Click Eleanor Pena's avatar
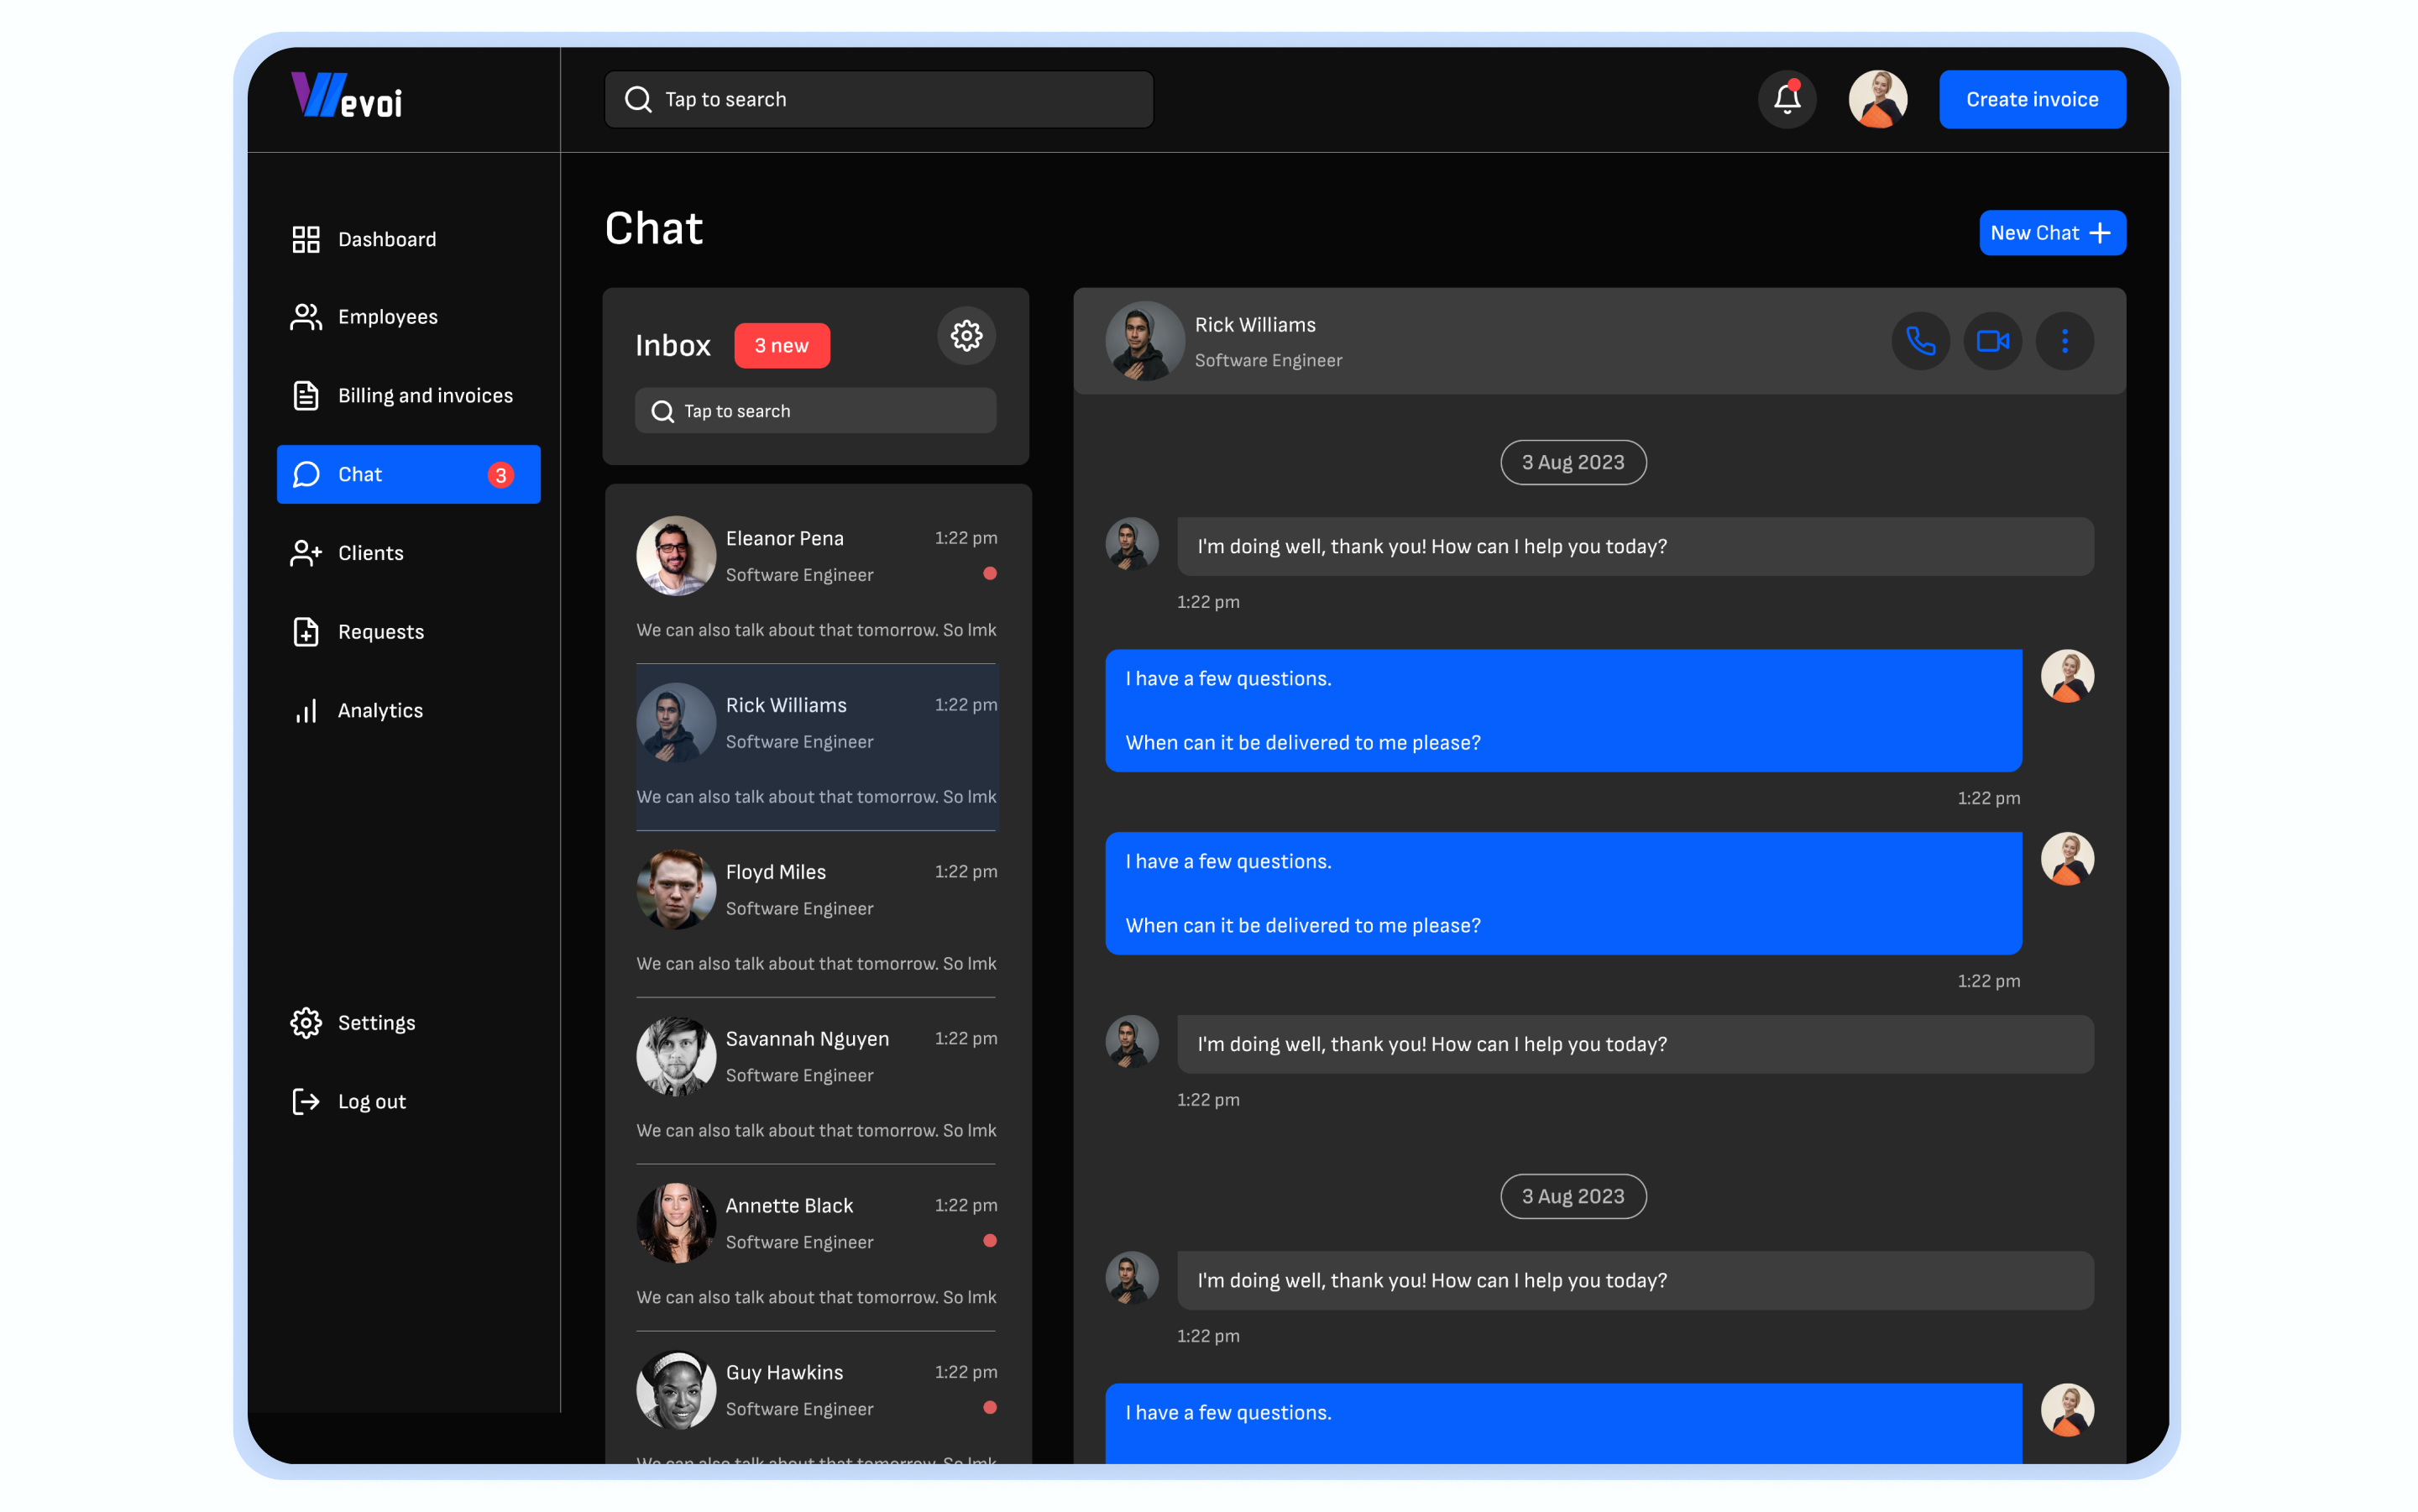This screenshot has width=2418, height=1512. 676,556
